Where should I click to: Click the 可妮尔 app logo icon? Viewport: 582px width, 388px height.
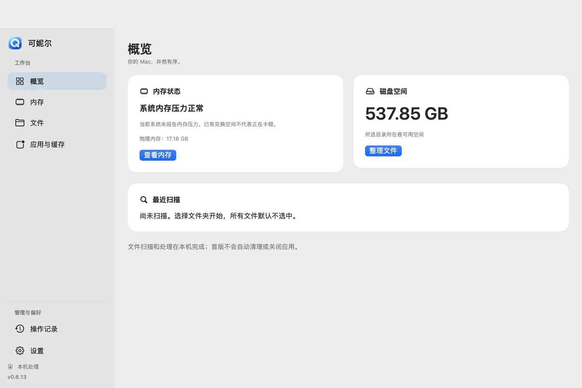15,43
